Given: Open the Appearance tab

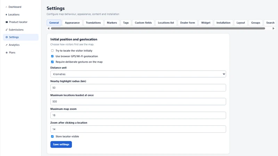Looking at the screenshot, I should click(x=72, y=23).
